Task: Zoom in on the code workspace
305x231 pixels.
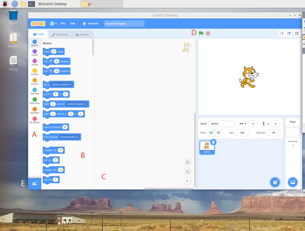Action: pyautogui.click(x=187, y=162)
